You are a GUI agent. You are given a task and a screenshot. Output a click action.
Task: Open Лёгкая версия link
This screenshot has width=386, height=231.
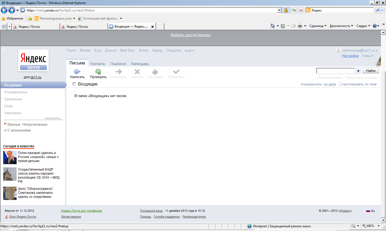(x=71, y=217)
